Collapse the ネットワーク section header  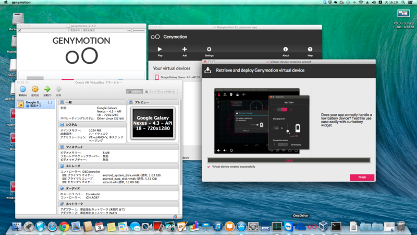click(x=118, y=204)
